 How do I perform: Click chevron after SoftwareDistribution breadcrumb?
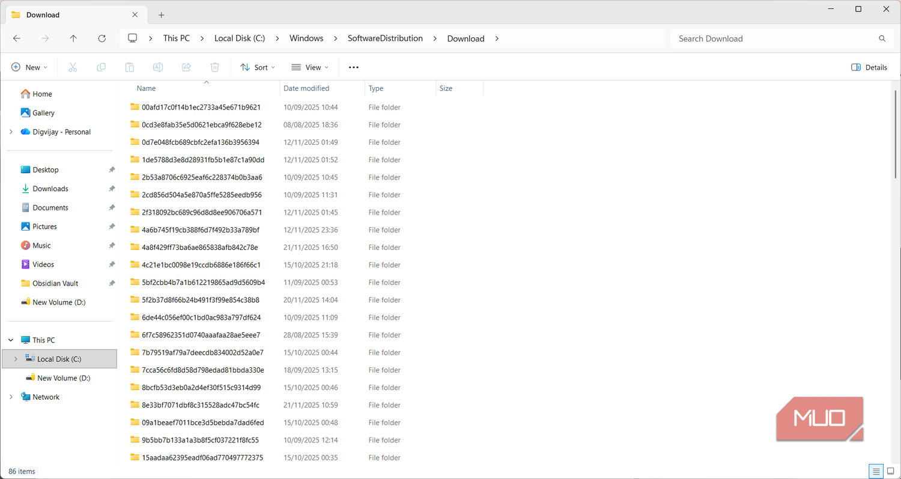click(x=435, y=38)
